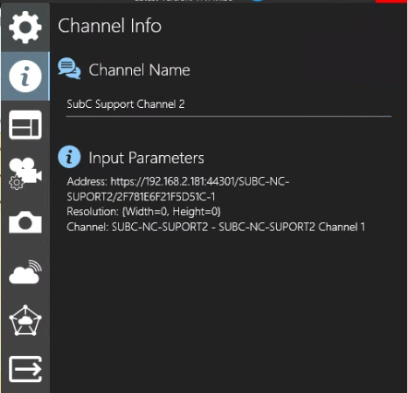Screen dimensions: 408x393
Task: Open video camera settings icon
Action: click(x=25, y=173)
